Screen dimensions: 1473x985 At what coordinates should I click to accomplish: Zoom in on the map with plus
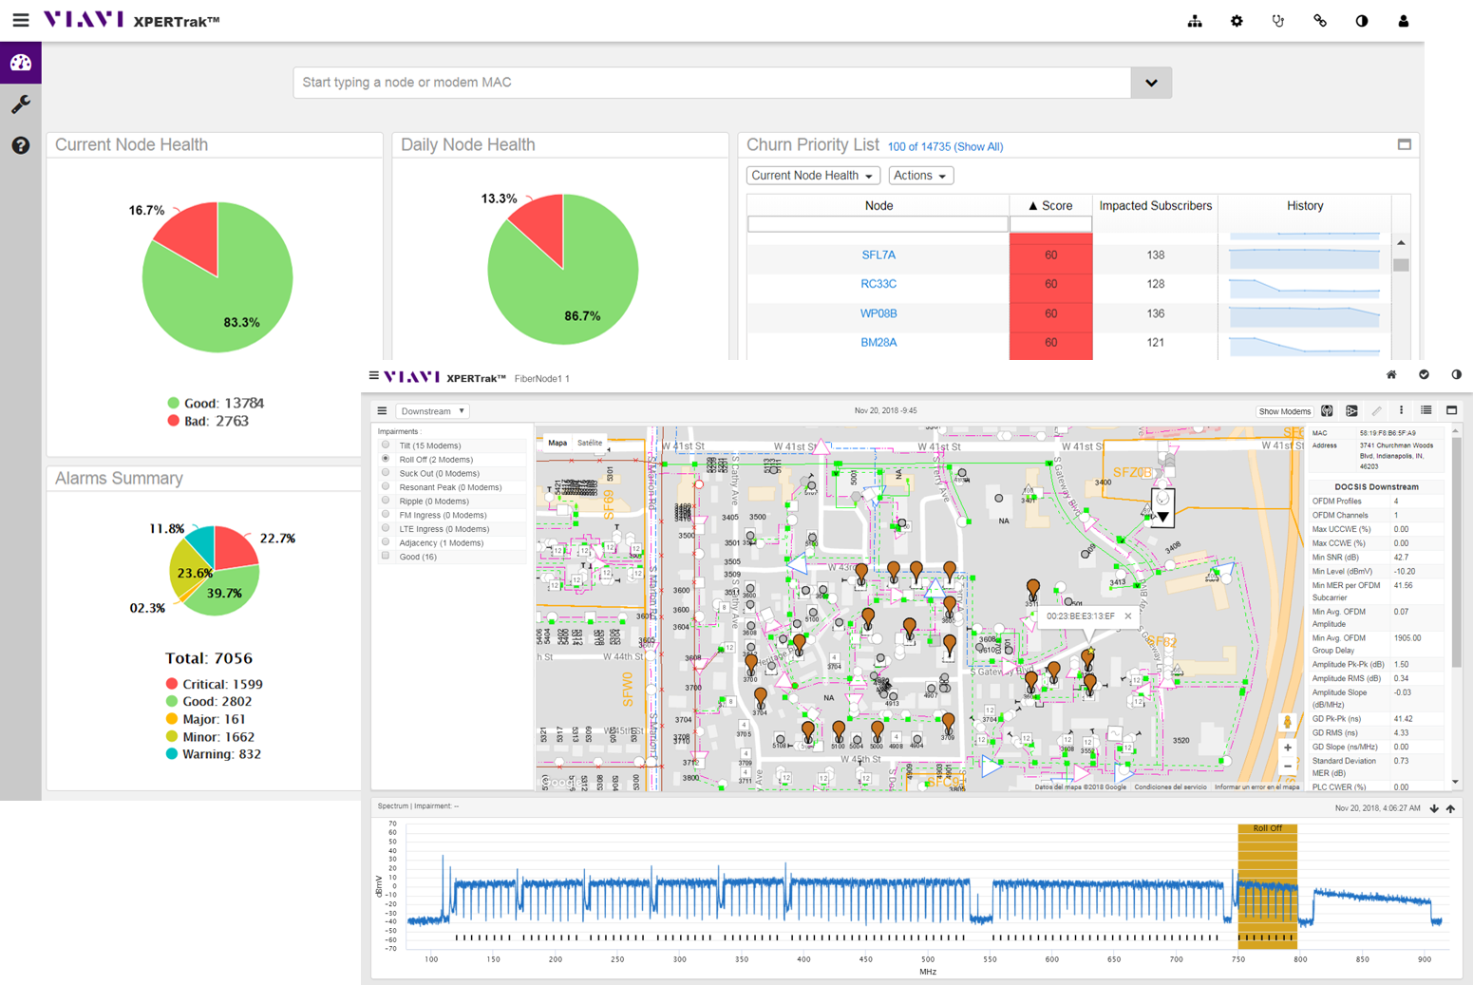(x=1288, y=748)
